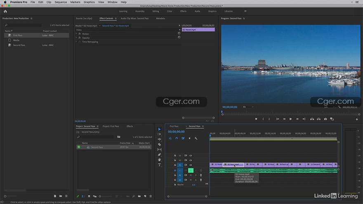363x204 pixels.
Task: Create new bin in Project Second Pass panel
Action: tap(139, 196)
